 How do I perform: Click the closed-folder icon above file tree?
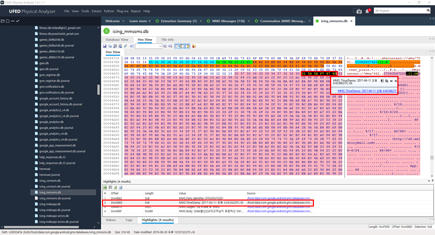click(8, 21)
